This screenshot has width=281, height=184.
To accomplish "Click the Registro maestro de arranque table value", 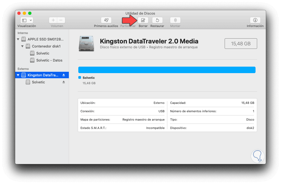I will pyautogui.click(x=144, y=120).
